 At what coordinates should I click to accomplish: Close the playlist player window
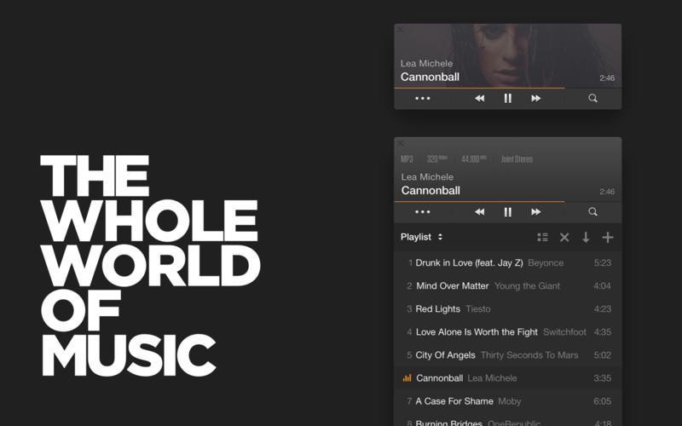[x=401, y=143]
